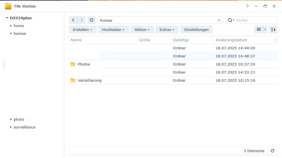Click the date 18.07.2025 10:37:24
The width and height of the screenshot is (282, 158).
(x=235, y=64)
